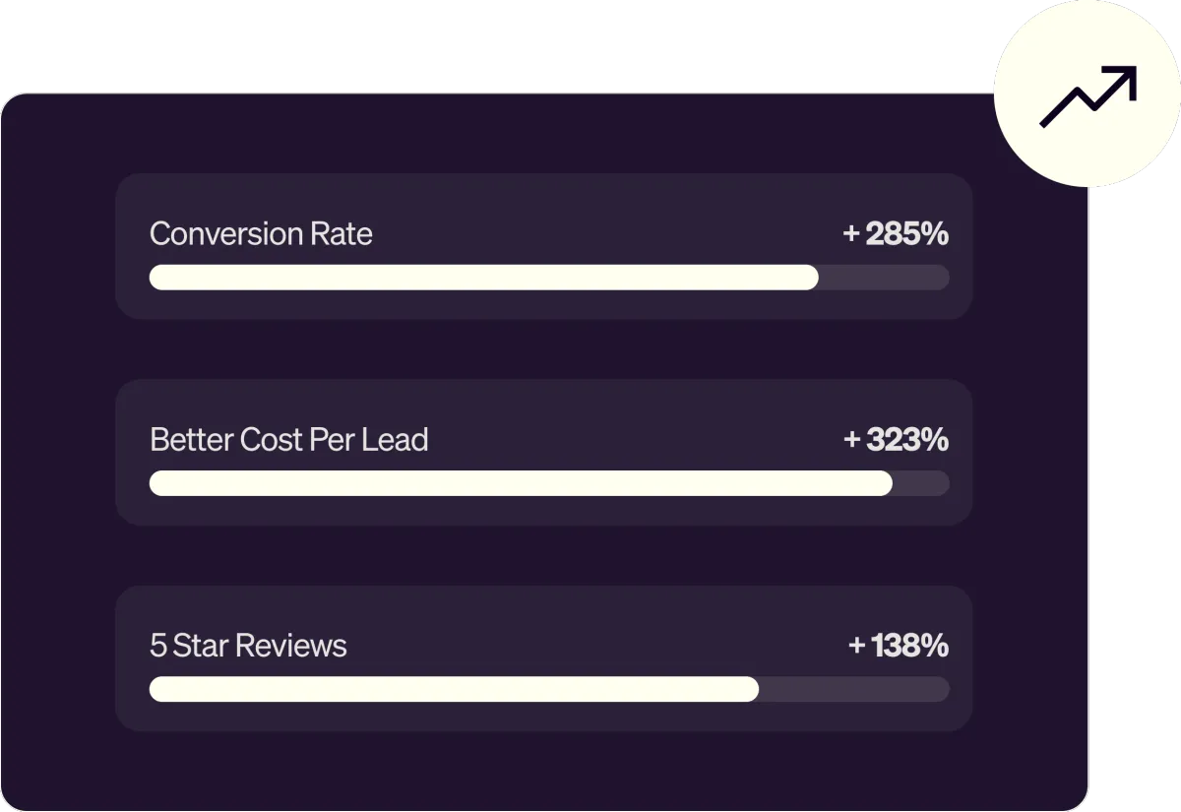This screenshot has height=812, width=1181.
Task: Select the Conversion Rate label
Action: 261,234
